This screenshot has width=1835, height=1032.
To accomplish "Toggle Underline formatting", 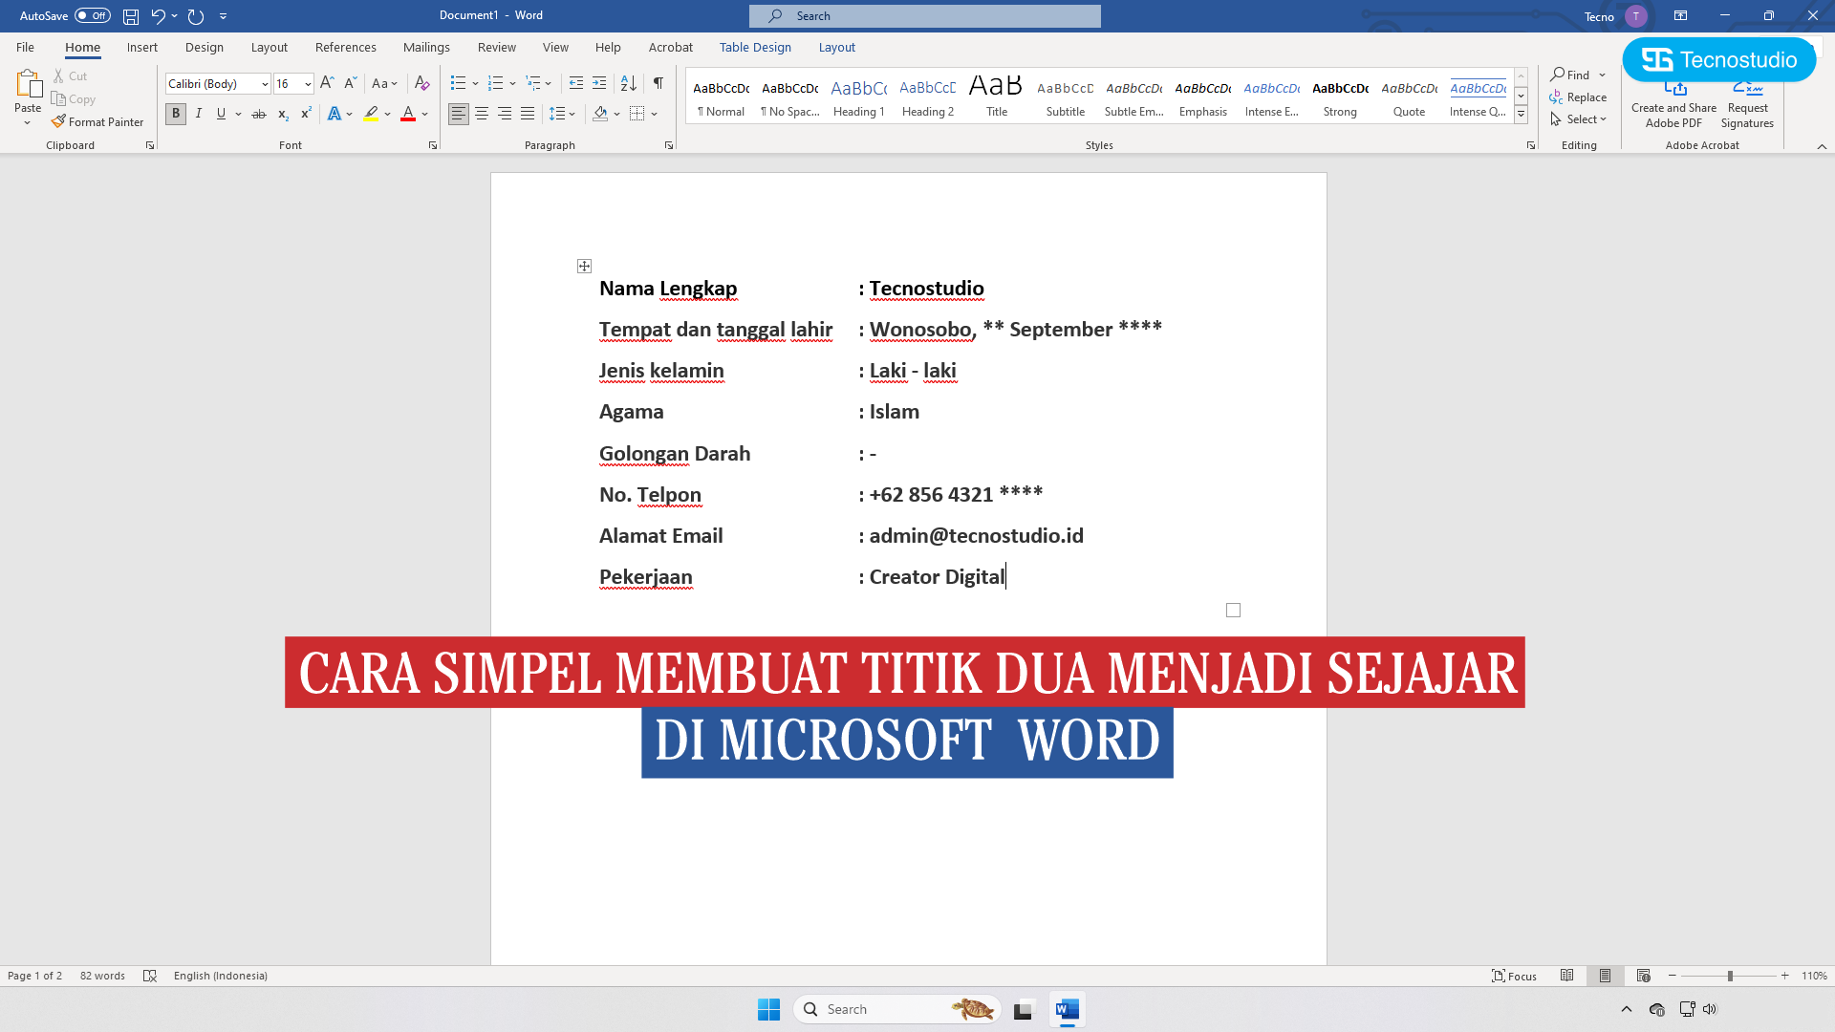I will point(221,114).
